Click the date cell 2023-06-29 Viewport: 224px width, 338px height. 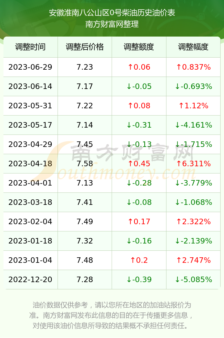[x=30, y=67]
